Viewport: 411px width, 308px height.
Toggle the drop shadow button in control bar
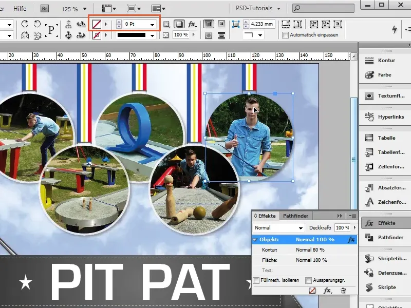tap(179, 24)
